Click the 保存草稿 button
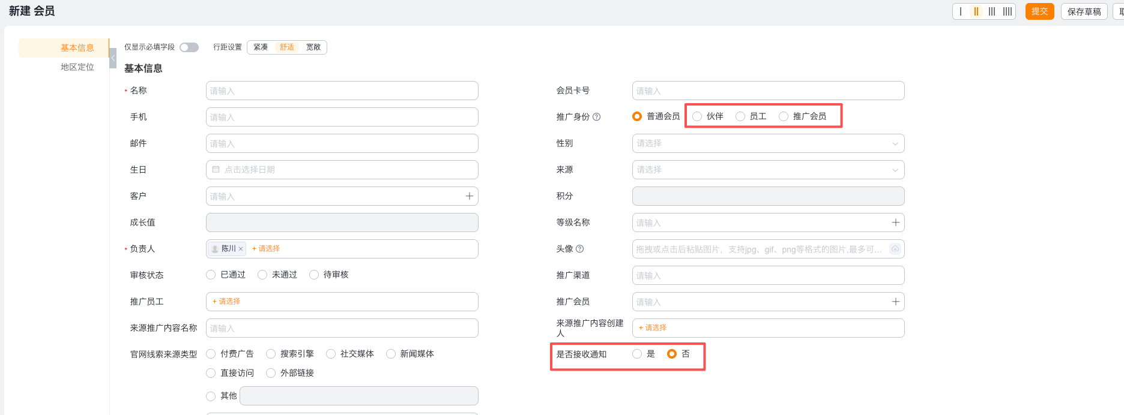 pos(1084,11)
